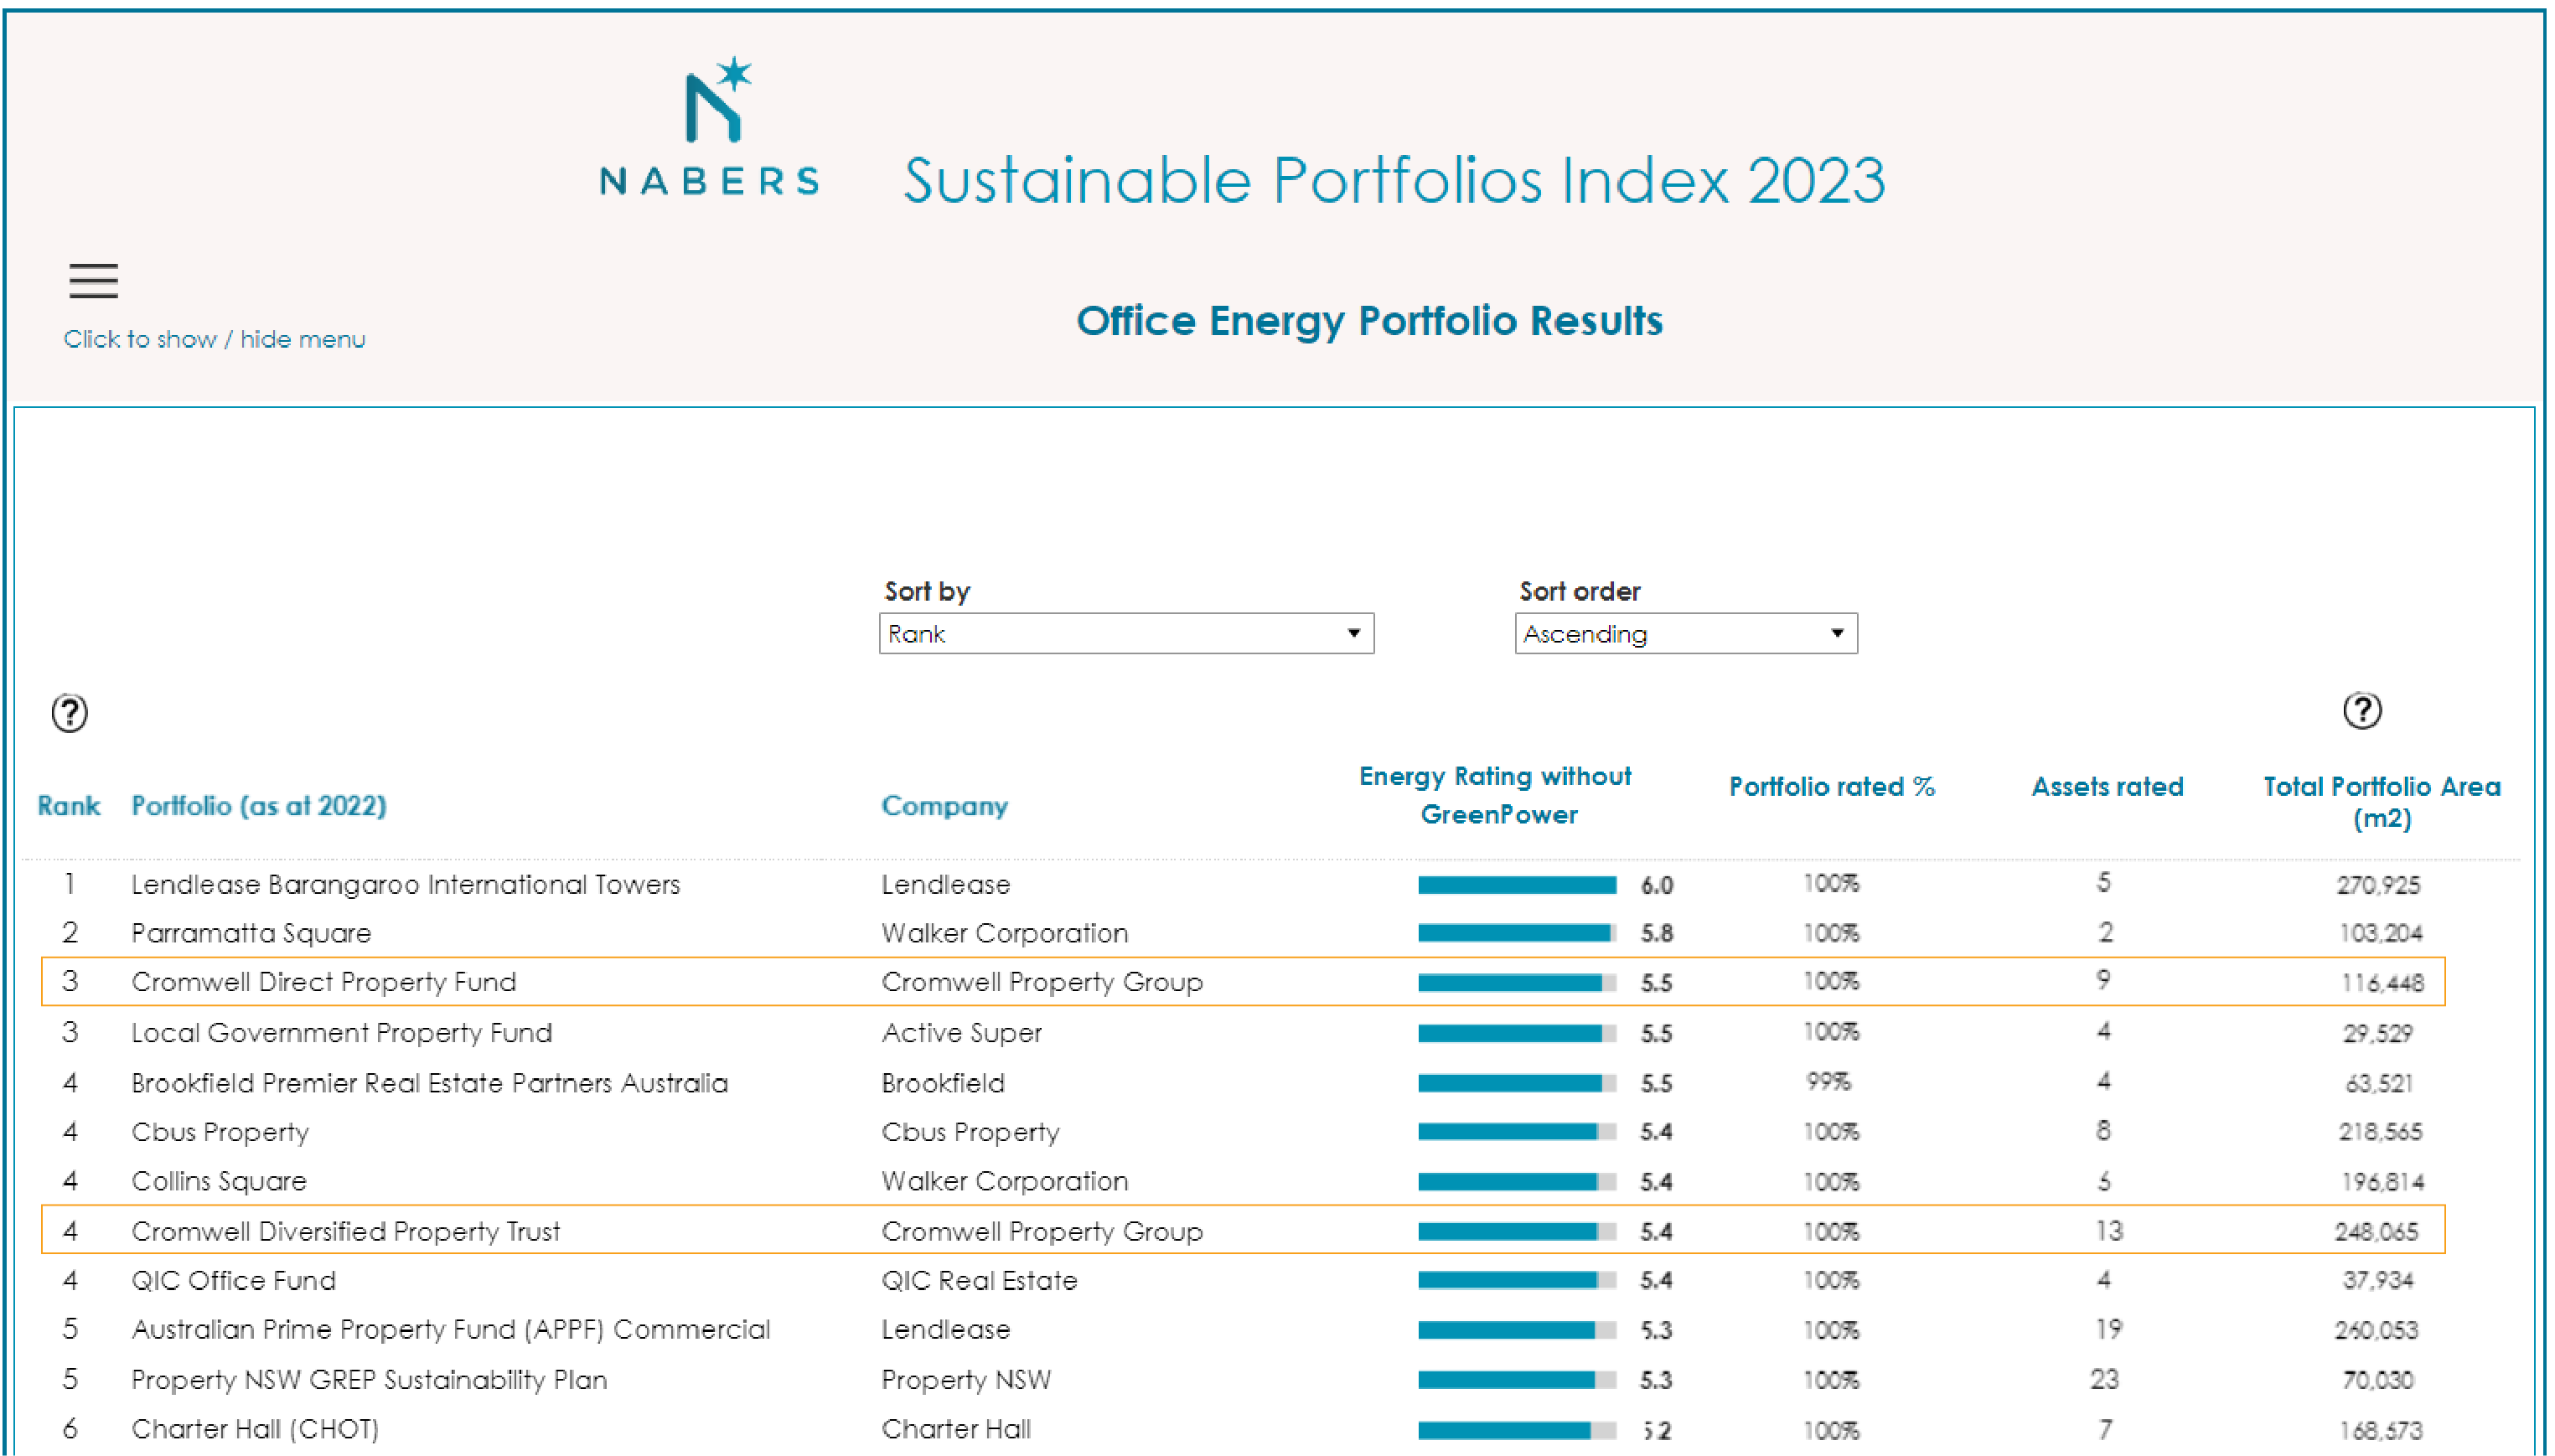
Task: Click the Energy Rating without GreenPower header
Action: [x=1496, y=795]
